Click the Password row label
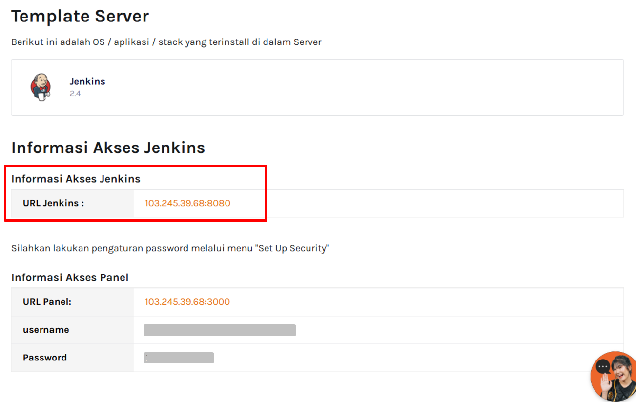The height and width of the screenshot is (402, 636). (x=44, y=358)
